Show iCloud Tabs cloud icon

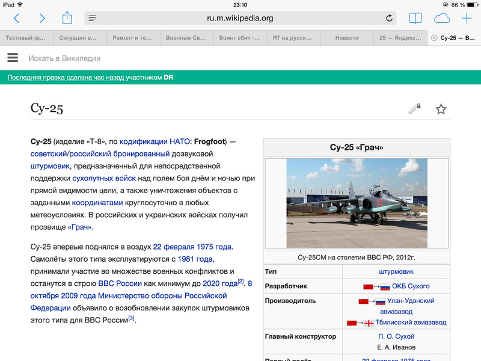[x=442, y=19]
